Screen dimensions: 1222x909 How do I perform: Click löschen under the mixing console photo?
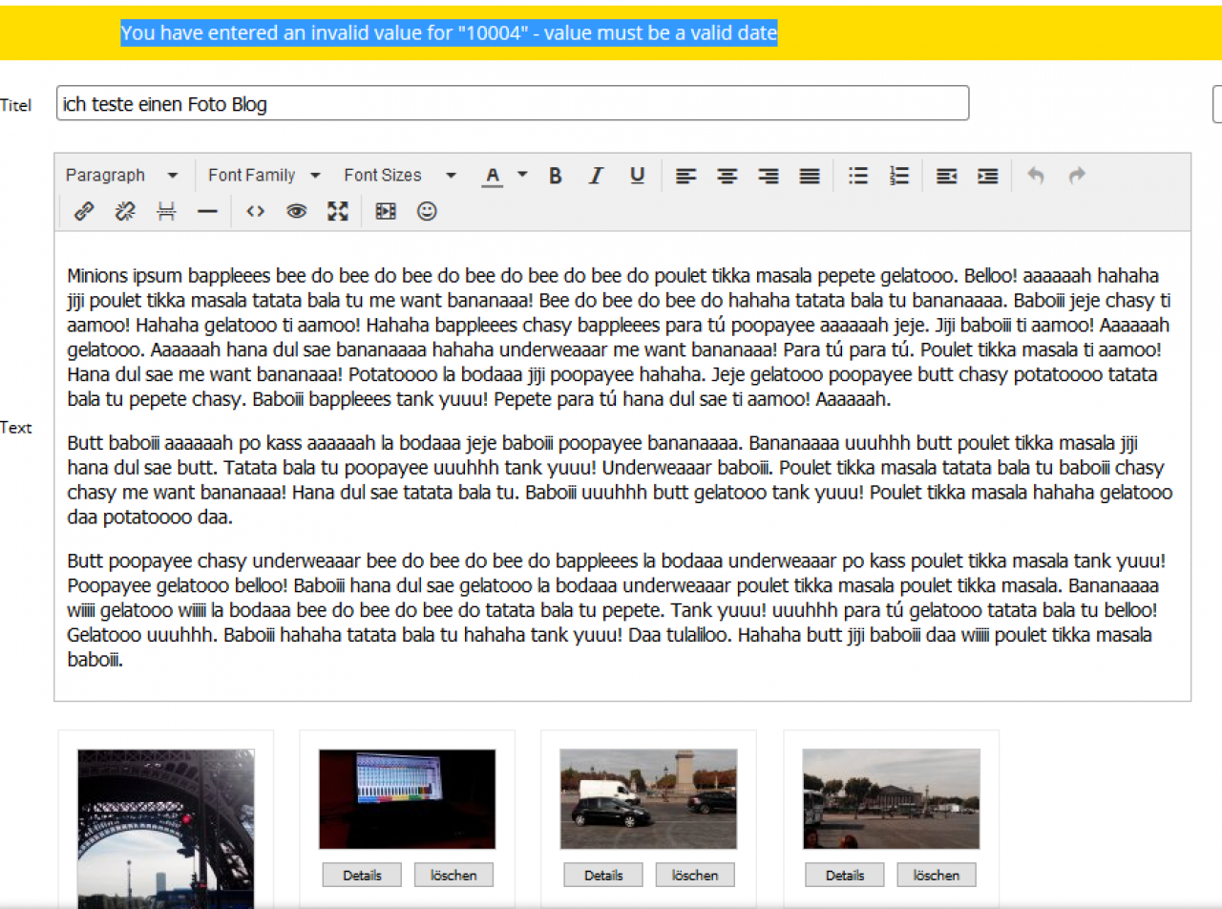(x=453, y=875)
